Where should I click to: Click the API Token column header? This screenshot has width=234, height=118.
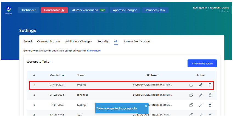tap(152, 75)
